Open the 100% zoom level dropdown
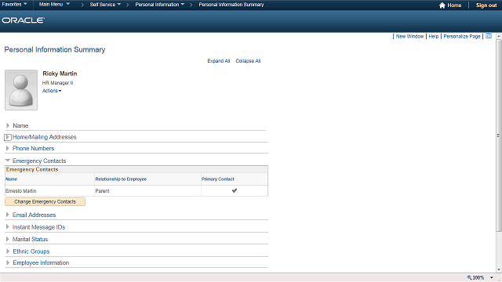The width and height of the screenshot is (502, 282). (492, 277)
